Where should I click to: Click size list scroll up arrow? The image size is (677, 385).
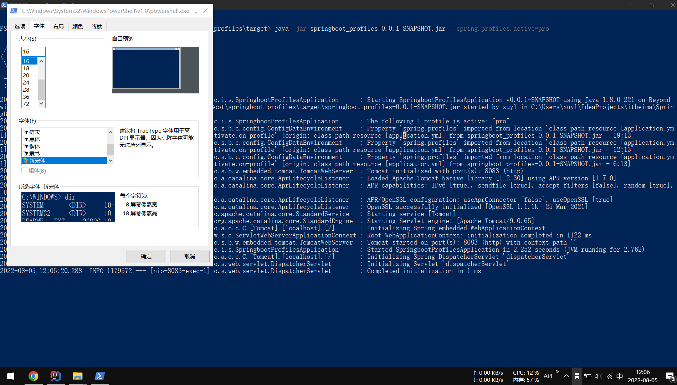tap(41, 61)
